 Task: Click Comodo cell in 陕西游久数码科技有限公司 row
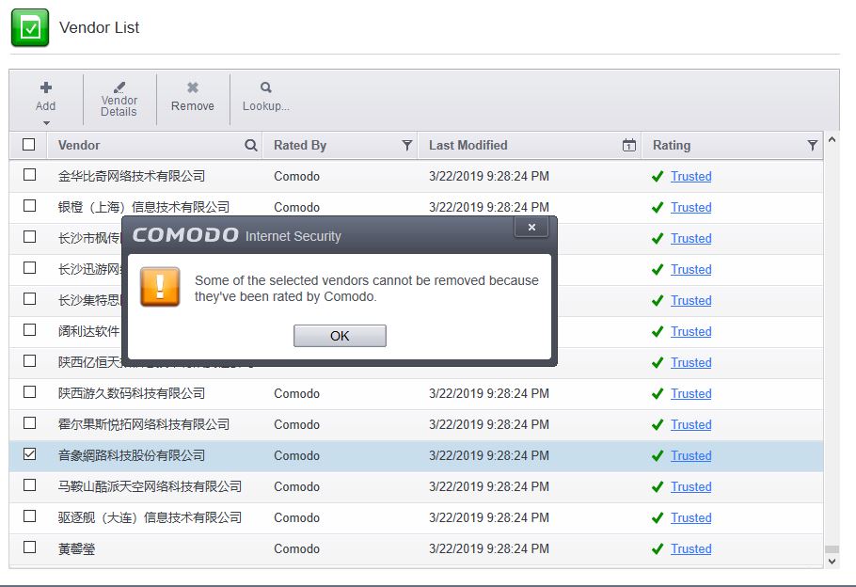(x=296, y=394)
